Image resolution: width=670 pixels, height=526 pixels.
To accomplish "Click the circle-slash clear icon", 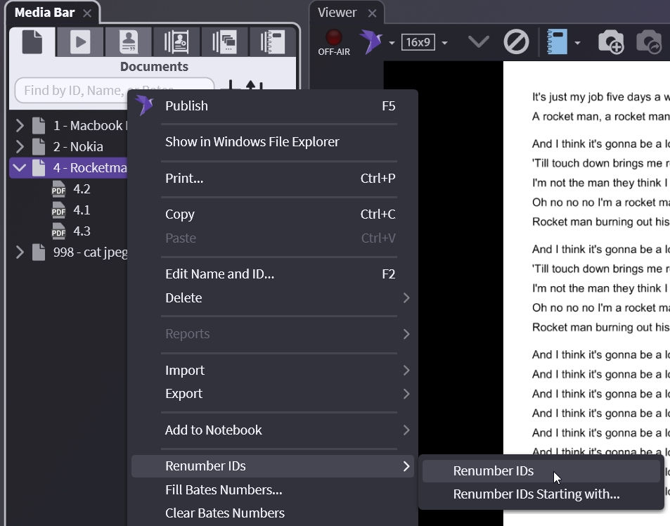I will click(x=516, y=42).
